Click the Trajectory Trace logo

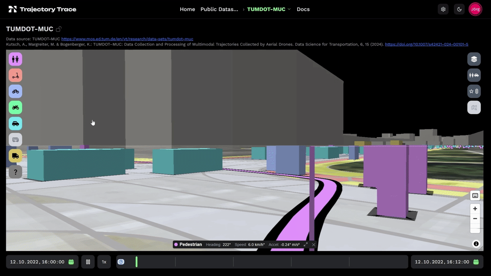click(x=42, y=9)
